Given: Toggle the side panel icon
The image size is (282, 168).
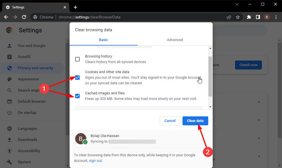Looking at the screenshot, I should coord(258,17).
